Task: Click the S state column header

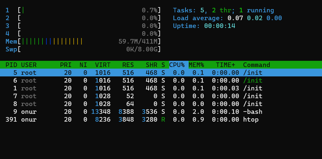Action: (x=163, y=65)
